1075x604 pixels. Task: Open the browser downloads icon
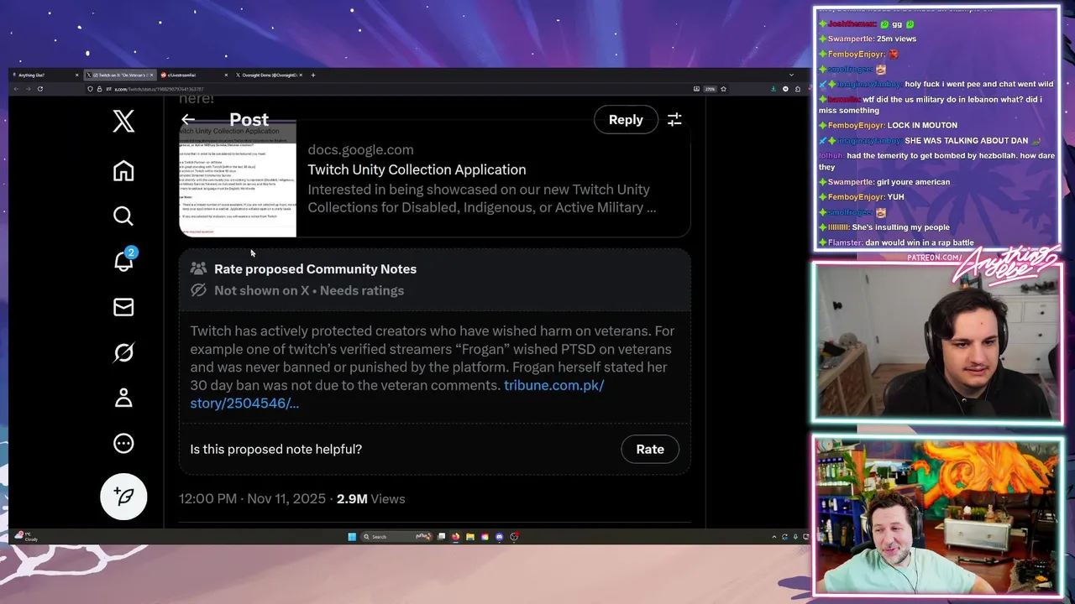[773, 89]
